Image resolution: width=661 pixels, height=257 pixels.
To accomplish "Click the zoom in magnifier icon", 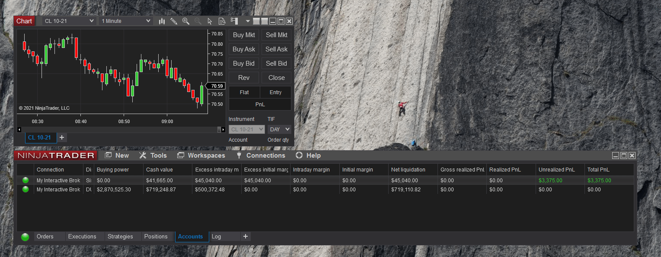I will click(x=186, y=21).
